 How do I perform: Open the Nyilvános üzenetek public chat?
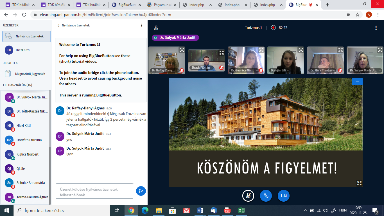point(27,36)
